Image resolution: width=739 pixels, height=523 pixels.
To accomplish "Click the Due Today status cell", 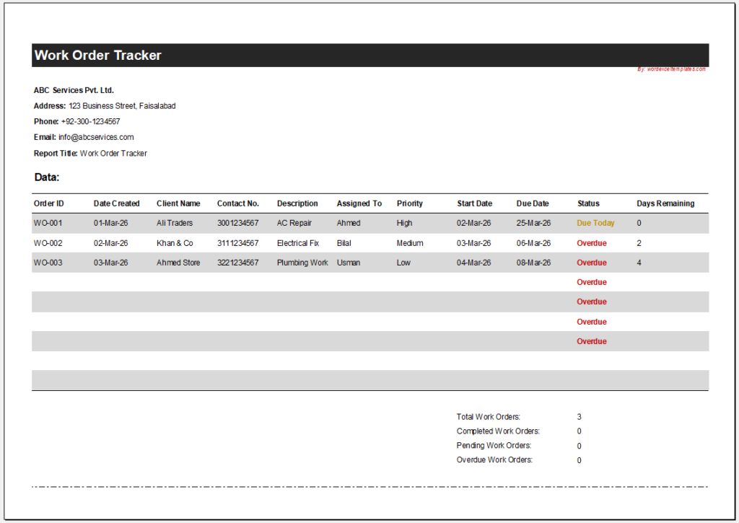I will pos(595,223).
